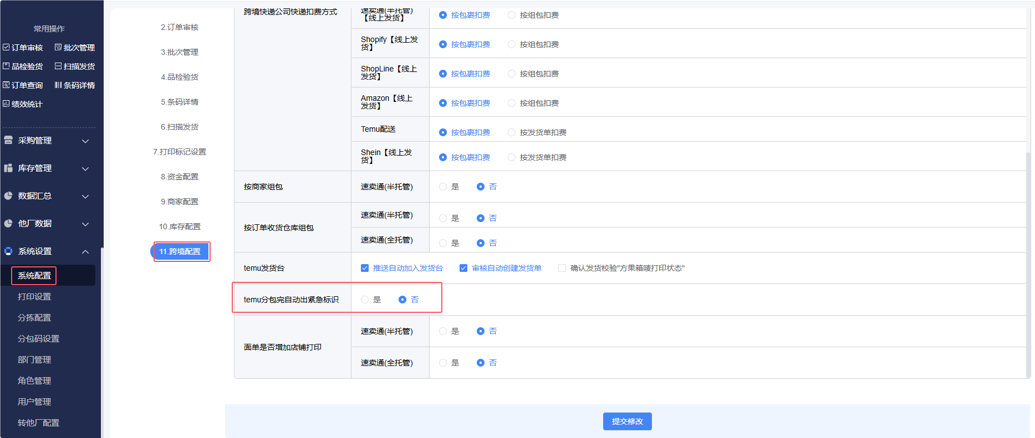Select 按包裹扣费 for Shein【线上发货】
This screenshot has height=438, width=1035.
443,157
